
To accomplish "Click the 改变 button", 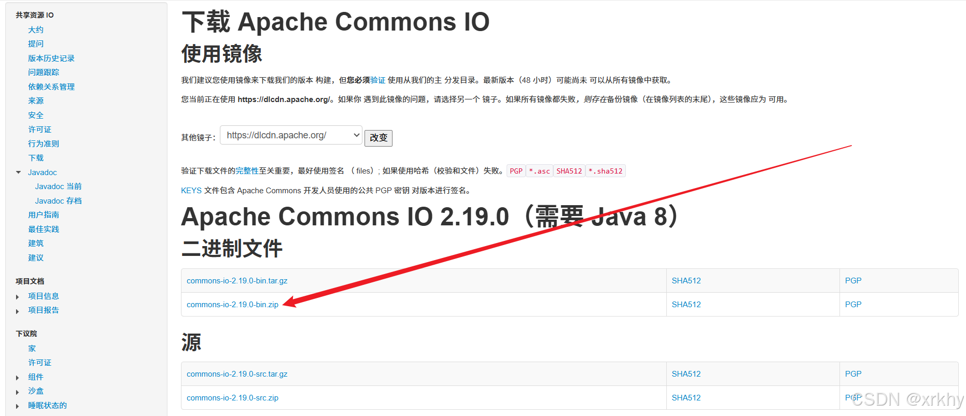I will pos(379,138).
